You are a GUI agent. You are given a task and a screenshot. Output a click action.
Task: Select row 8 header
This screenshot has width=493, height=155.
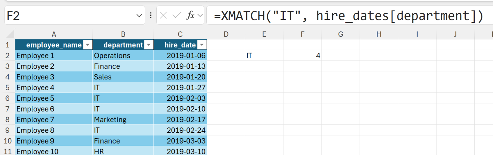[x=7, y=119]
